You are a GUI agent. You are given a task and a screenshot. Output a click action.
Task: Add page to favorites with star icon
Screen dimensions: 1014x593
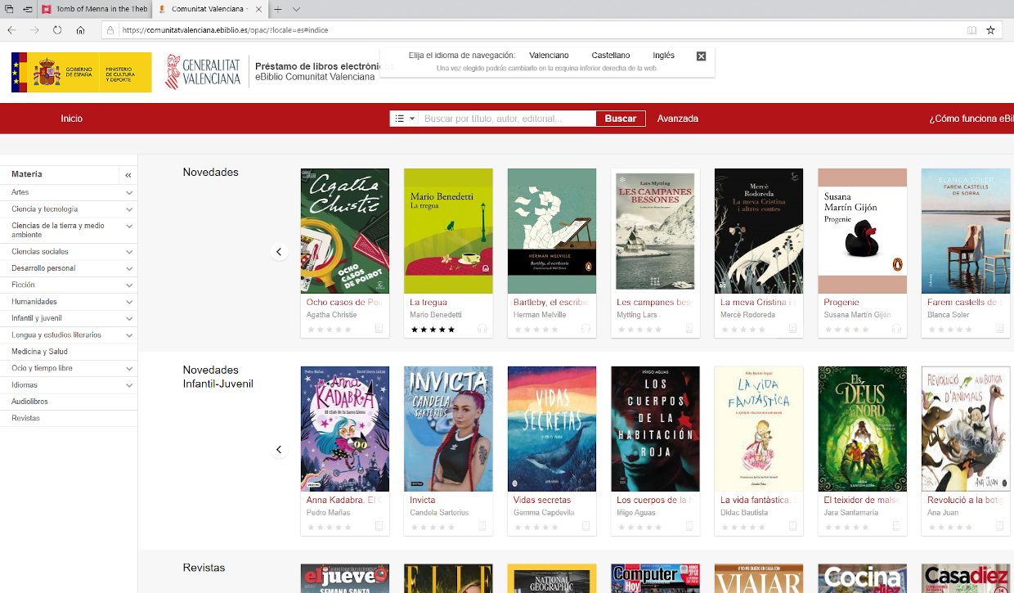[990, 30]
